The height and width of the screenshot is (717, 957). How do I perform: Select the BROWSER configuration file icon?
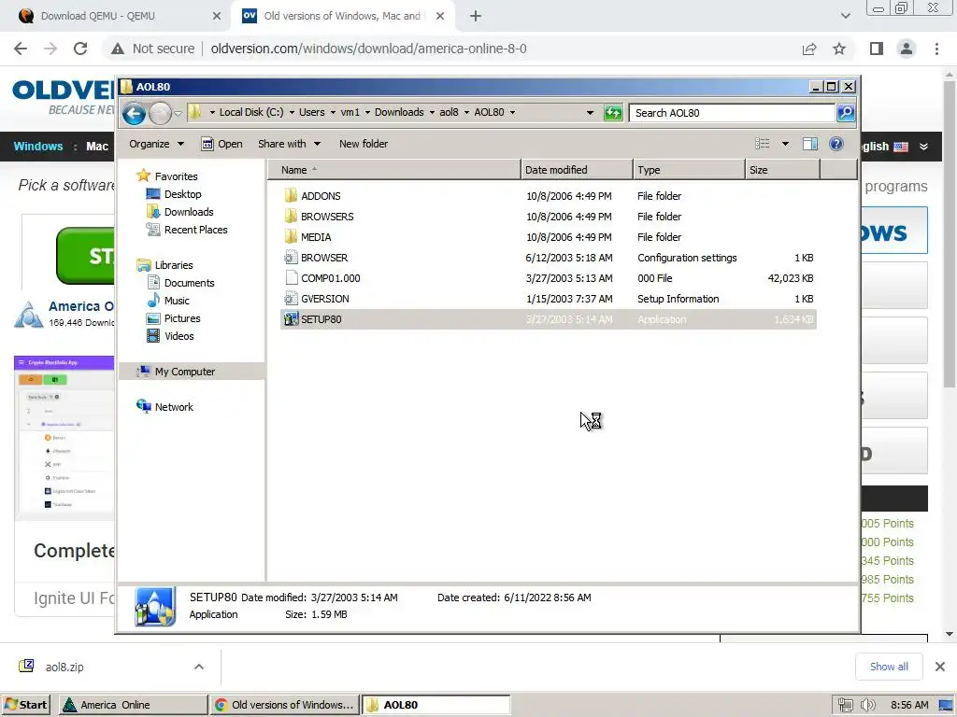coord(292,258)
